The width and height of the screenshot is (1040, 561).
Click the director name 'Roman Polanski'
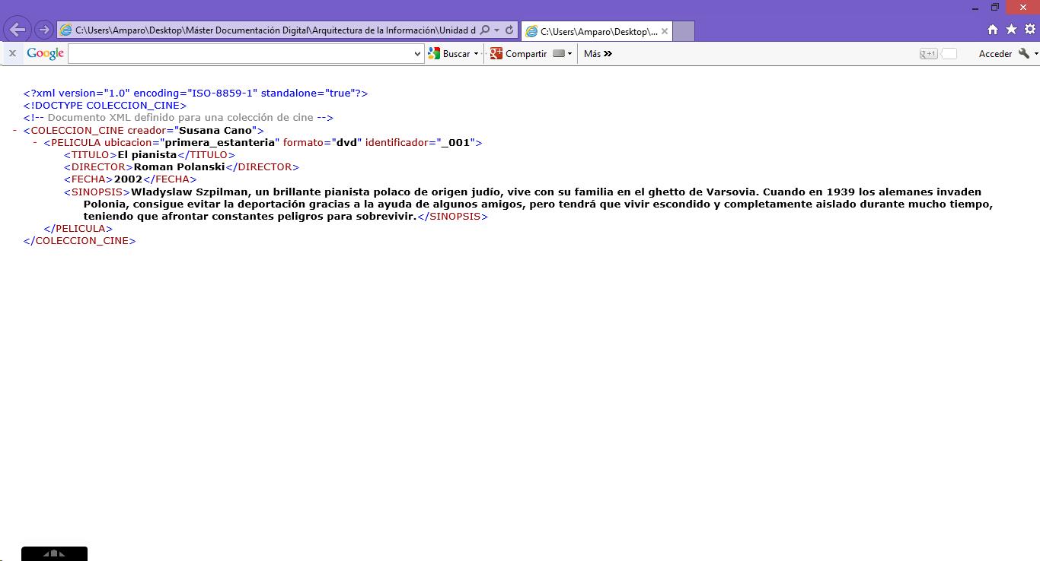[x=180, y=166]
